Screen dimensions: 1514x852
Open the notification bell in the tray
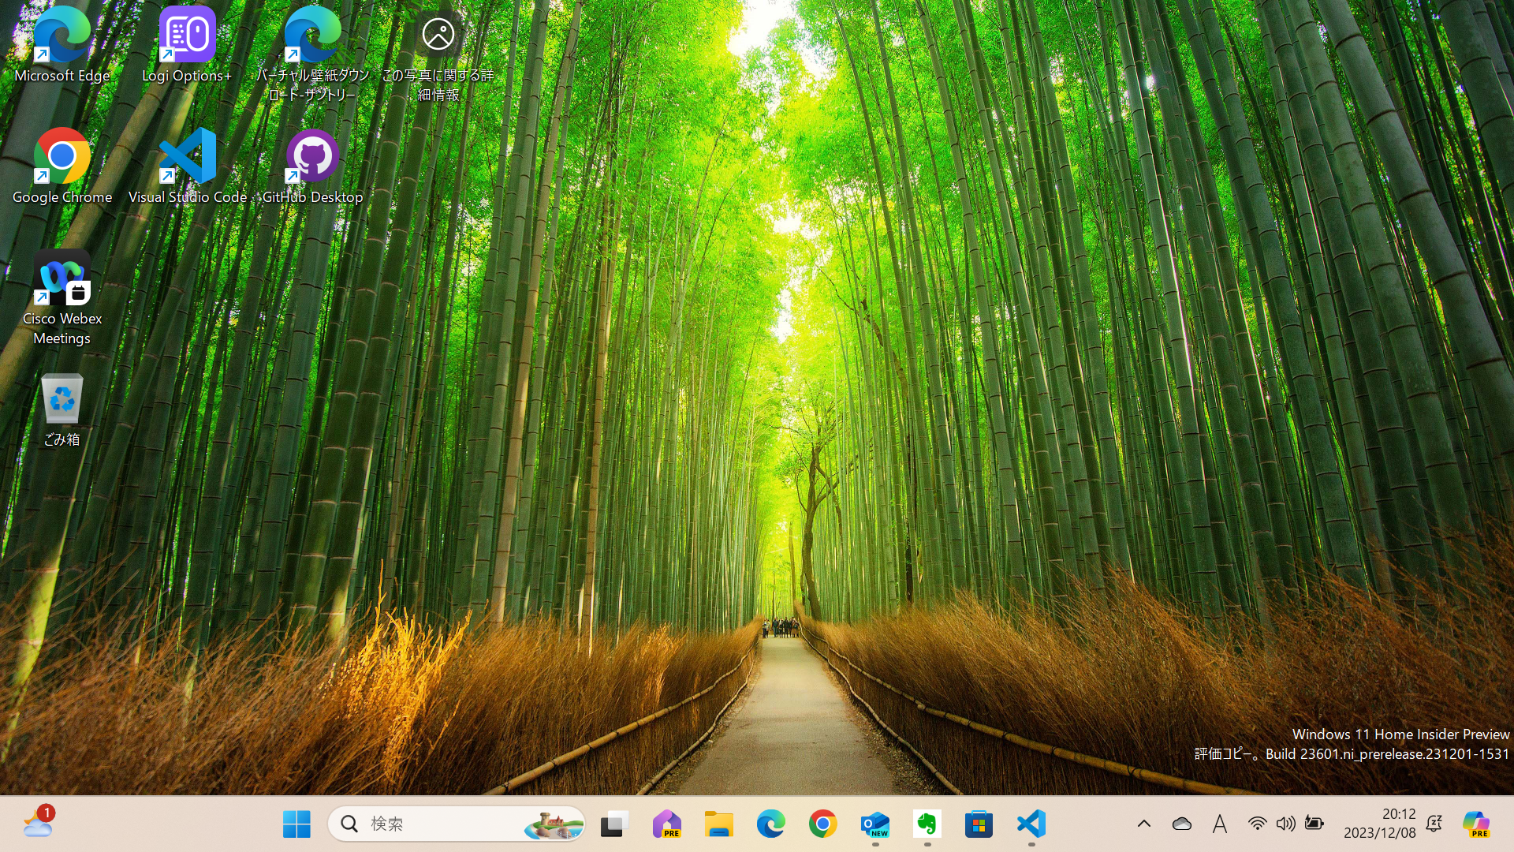[1434, 824]
